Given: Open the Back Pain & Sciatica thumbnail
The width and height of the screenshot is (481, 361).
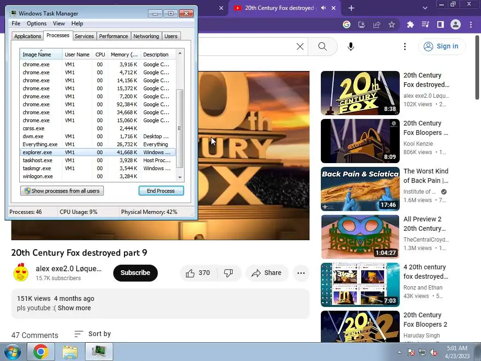Looking at the screenshot, I should 360,189.
